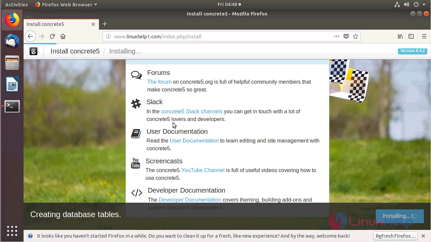The width and height of the screenshot is (431, 242).
Task: Click the User Documentation book icon
Action: pos(136,133)
